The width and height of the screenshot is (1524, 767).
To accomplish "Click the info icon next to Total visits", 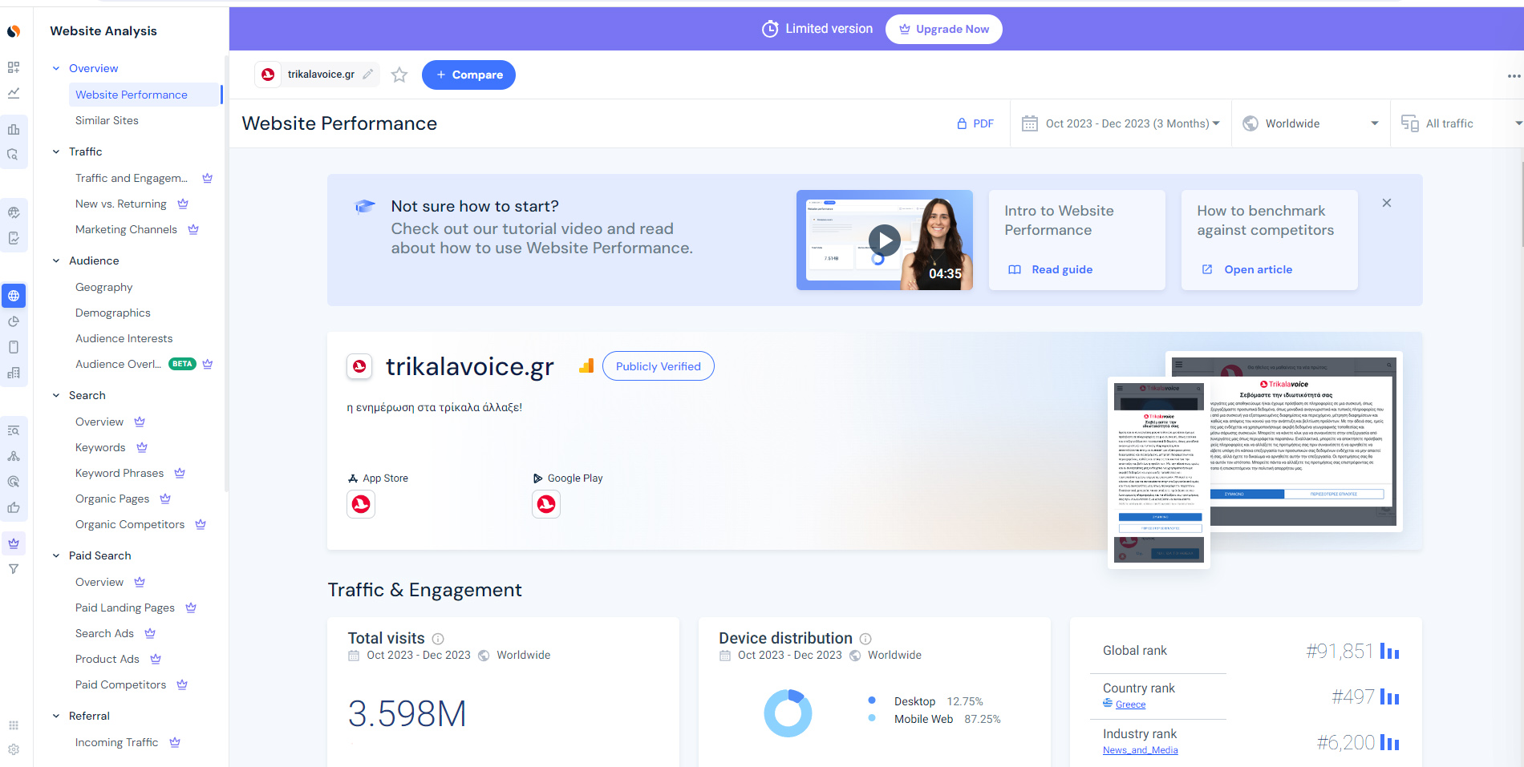I will pos(438,639).
